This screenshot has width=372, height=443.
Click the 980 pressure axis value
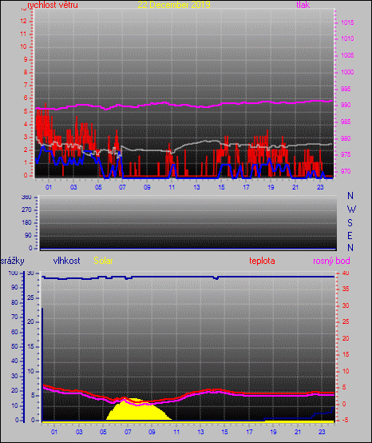[346, 138]
